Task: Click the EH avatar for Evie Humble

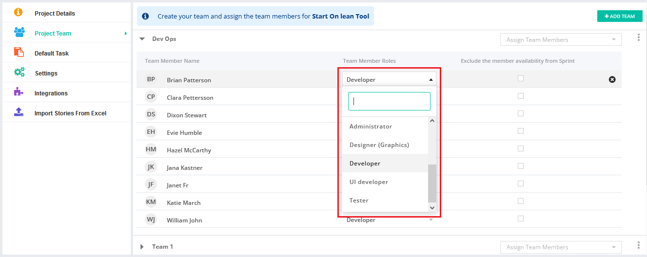Action: point(151,132)
